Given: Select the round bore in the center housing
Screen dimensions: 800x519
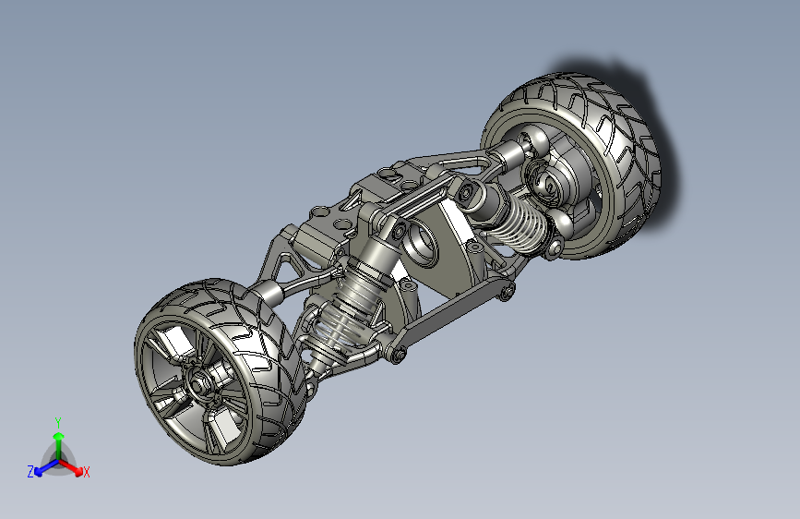Looking at the screenshot, I should [421, 244].
